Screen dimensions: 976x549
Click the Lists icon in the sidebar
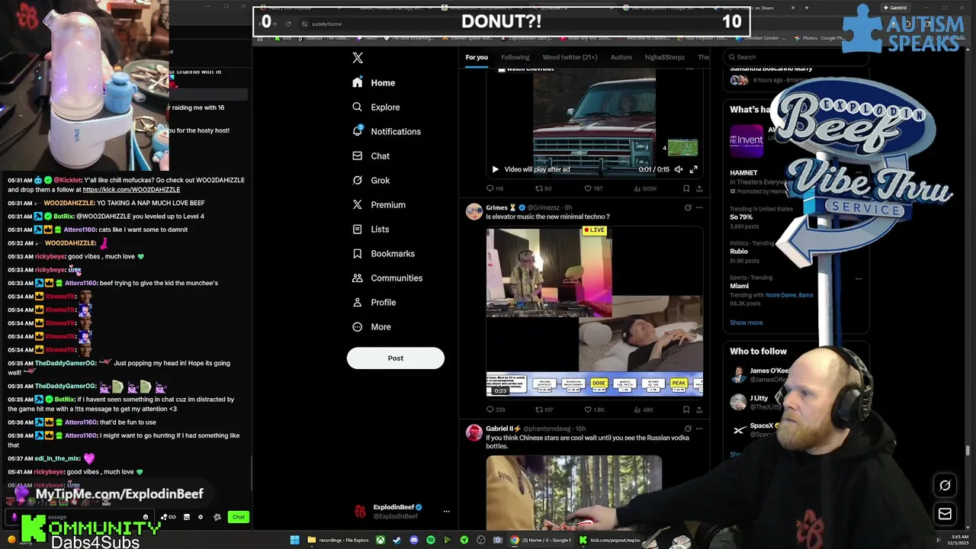pos(357,229)
